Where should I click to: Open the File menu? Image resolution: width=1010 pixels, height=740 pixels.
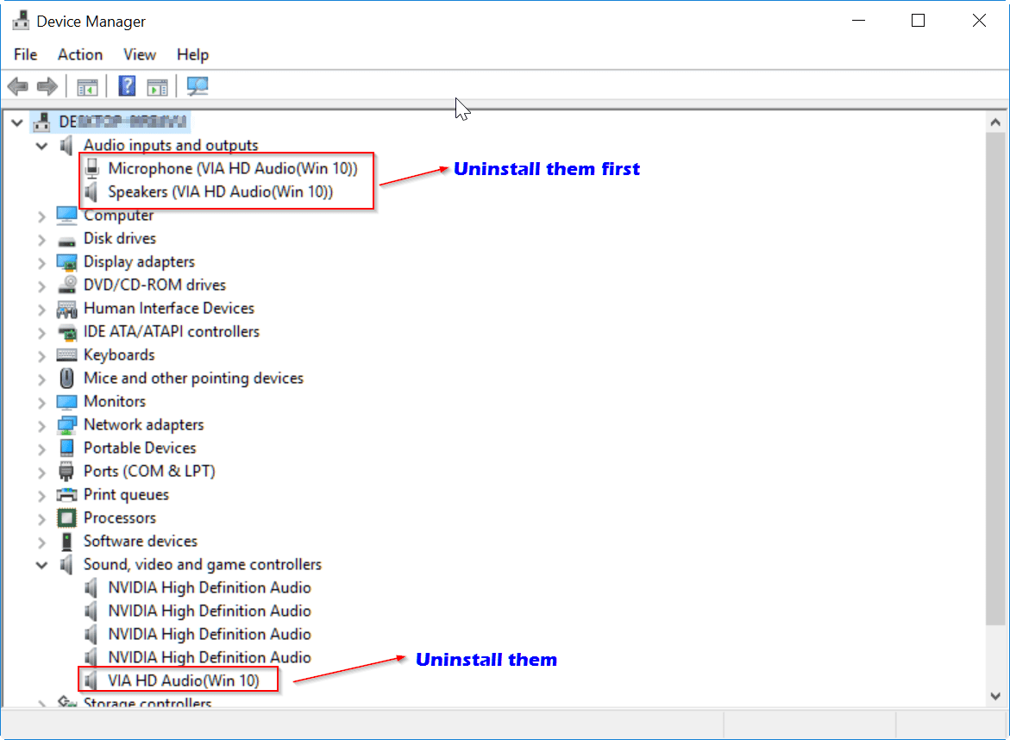coord(25,54)
